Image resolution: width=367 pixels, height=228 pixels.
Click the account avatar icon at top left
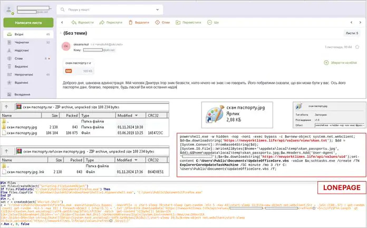point(9,11)
